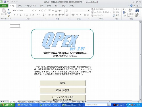The height and width of the screenshot is (107, 142).
Task: Open the number format dropdown
Action: [89, 11]
